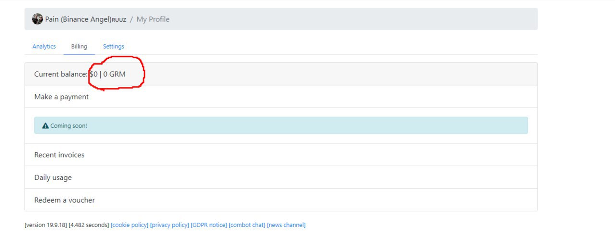The width and height of the screenshot is (615, 251).
Task: Expand the Daily usage section
Action: 281,177
